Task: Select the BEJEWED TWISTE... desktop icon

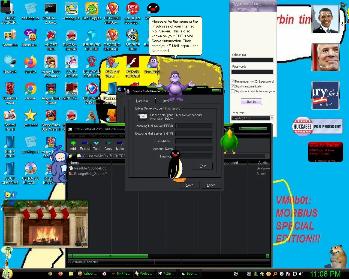Action: click(x=92, y=93)
